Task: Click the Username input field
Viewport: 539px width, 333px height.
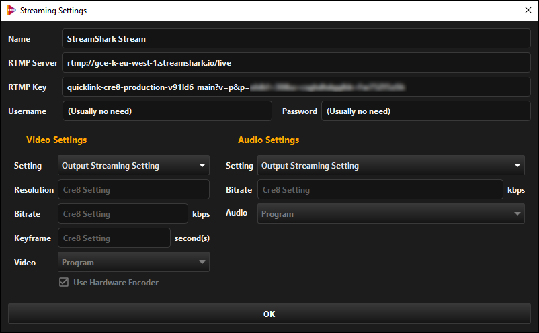Action: (167, 111)
